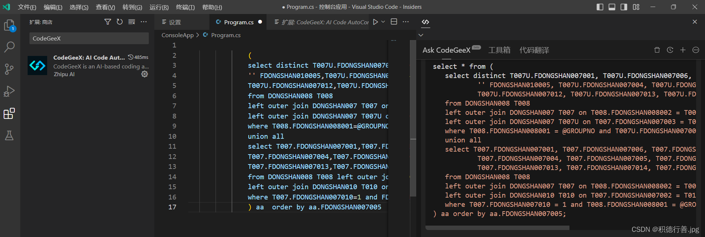The height and width of the screenshot is (237, 705).
Task: Run the Program.cs file with play button
Action: [x=375, y=22]
